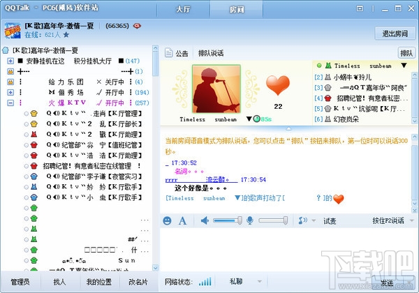
Task: Select queue entry 幻夜岚朵
Action: [362, 119]
